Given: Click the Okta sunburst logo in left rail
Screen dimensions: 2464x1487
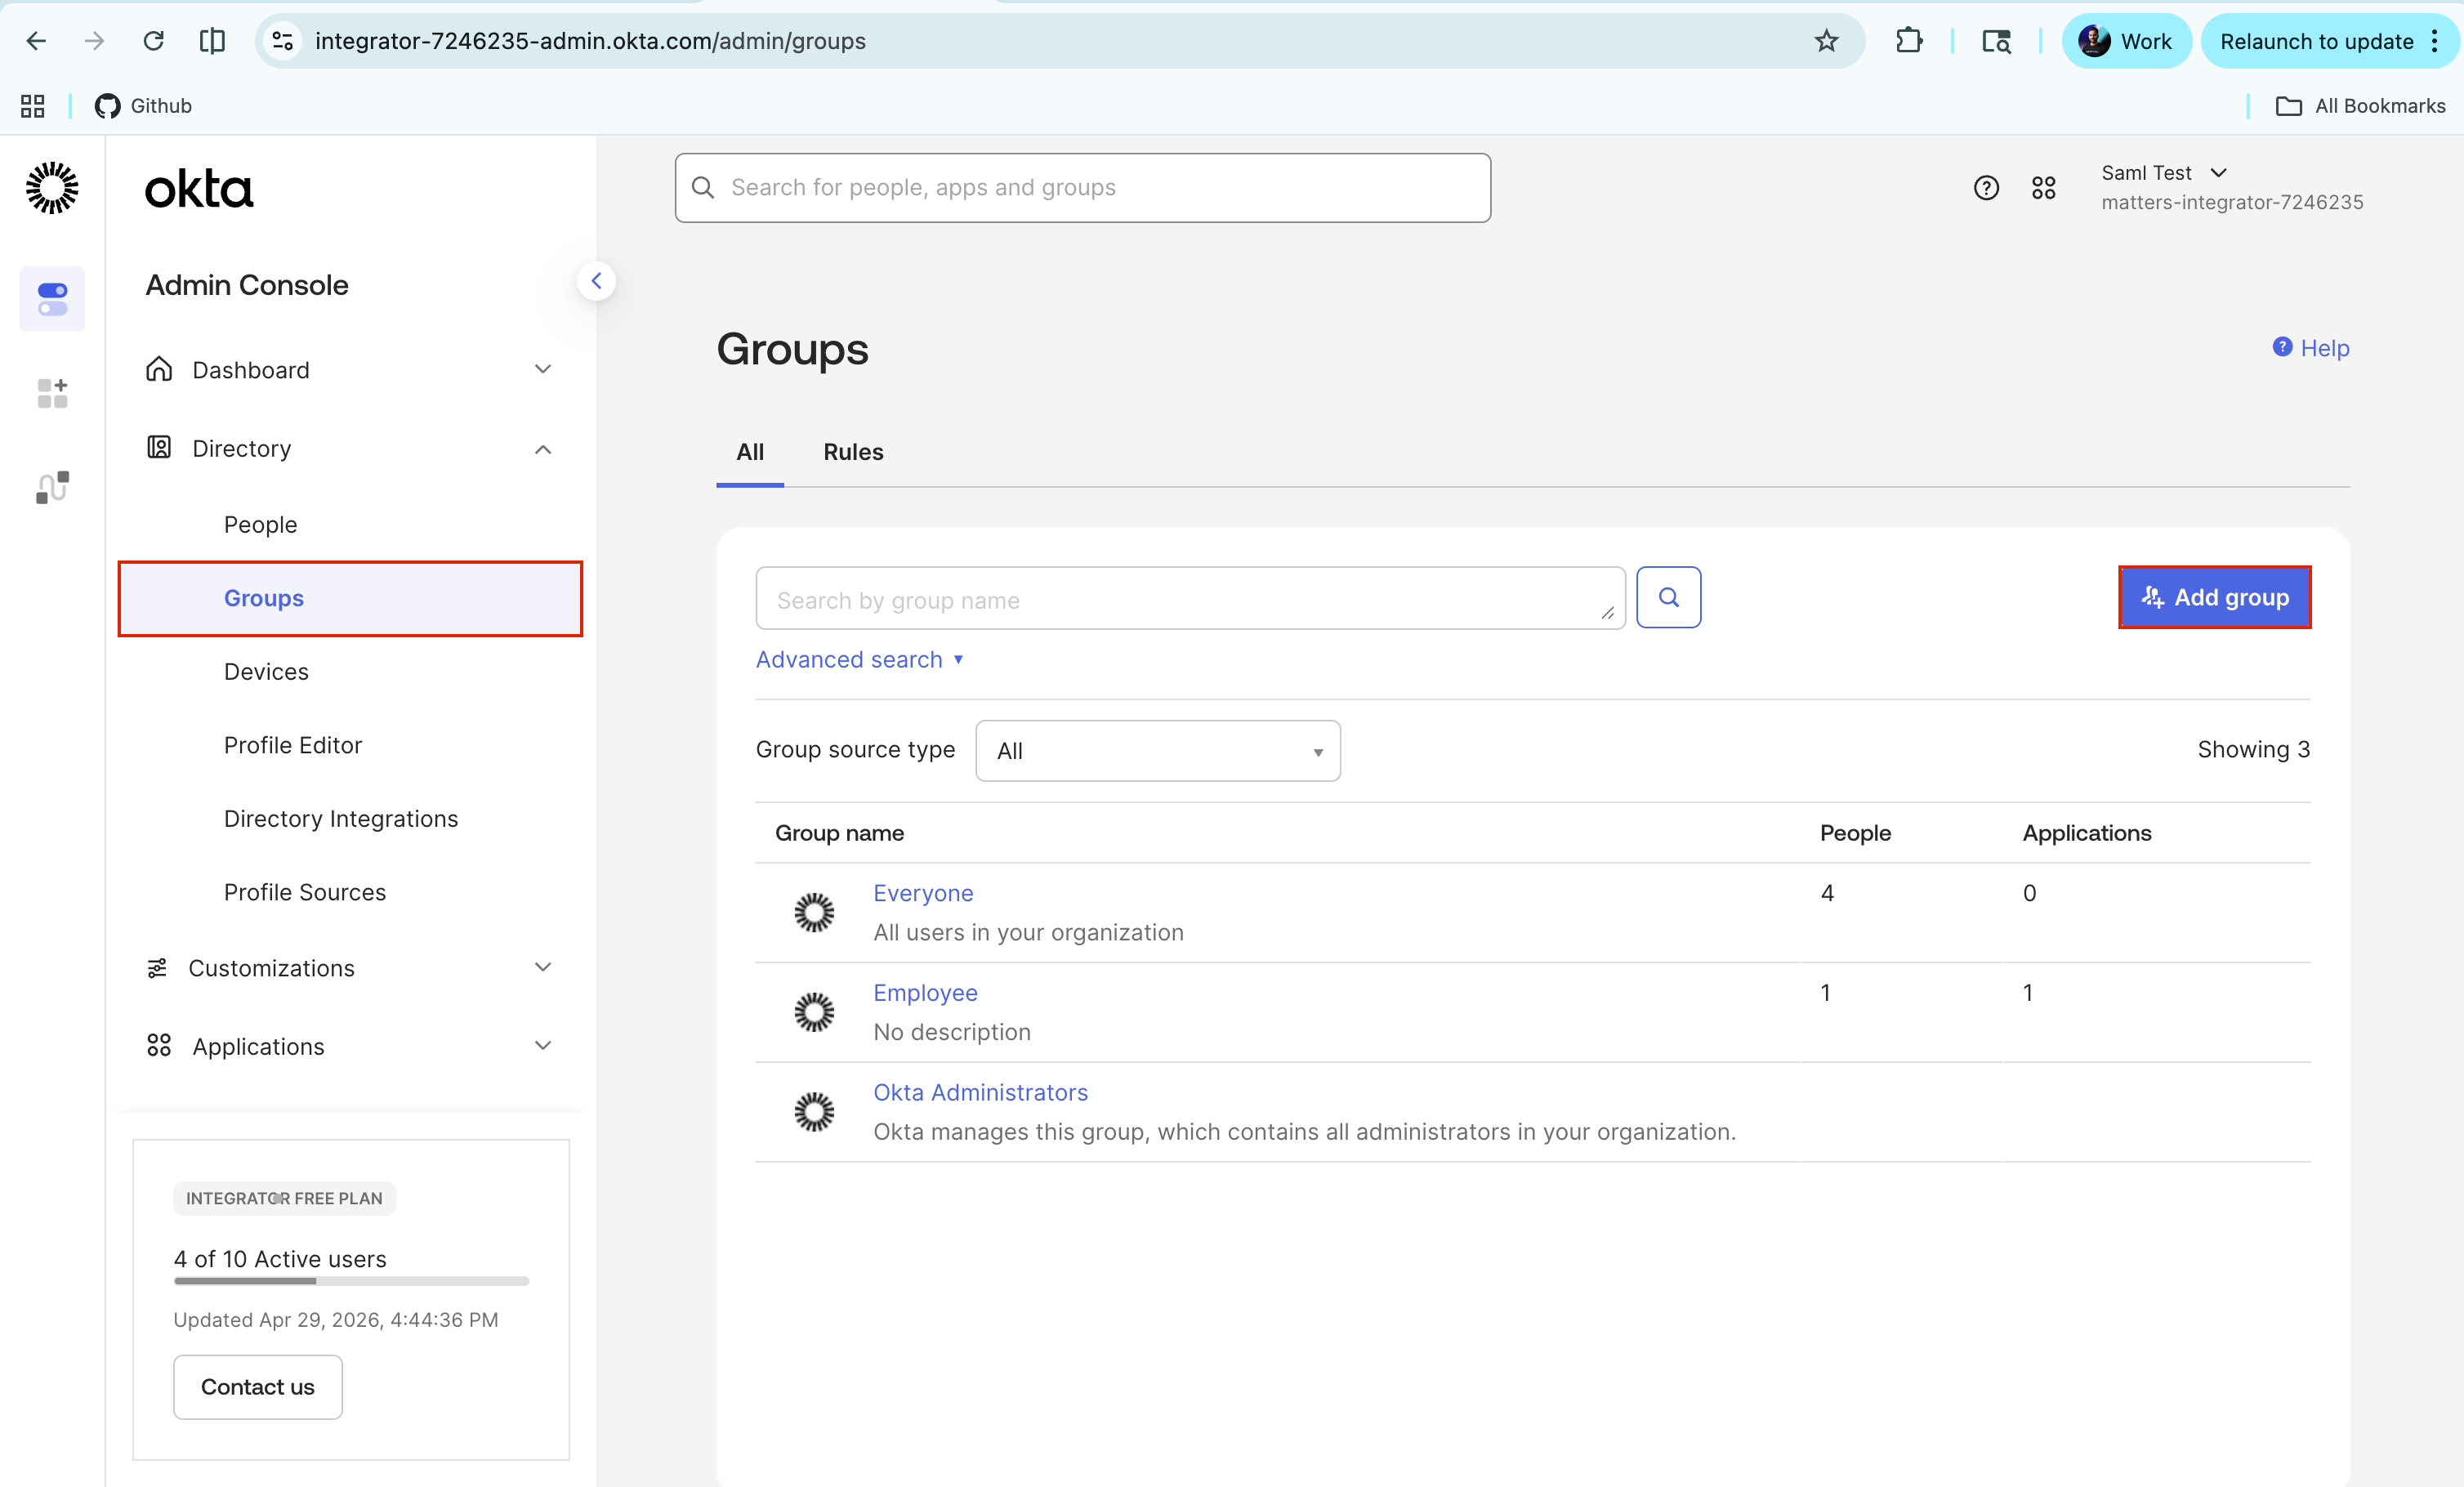Looking at the screenshot, I should [52, 188].
